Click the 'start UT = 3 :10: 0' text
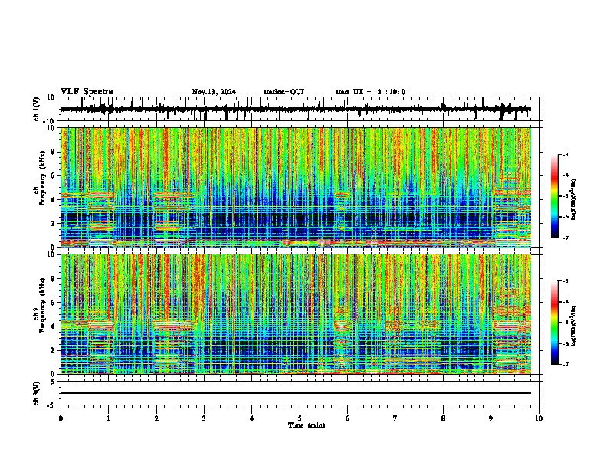 point(370,92)
